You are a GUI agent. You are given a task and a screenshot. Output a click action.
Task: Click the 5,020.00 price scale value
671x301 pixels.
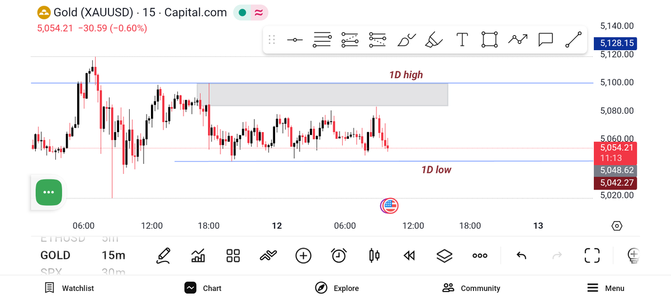(617, 195)
